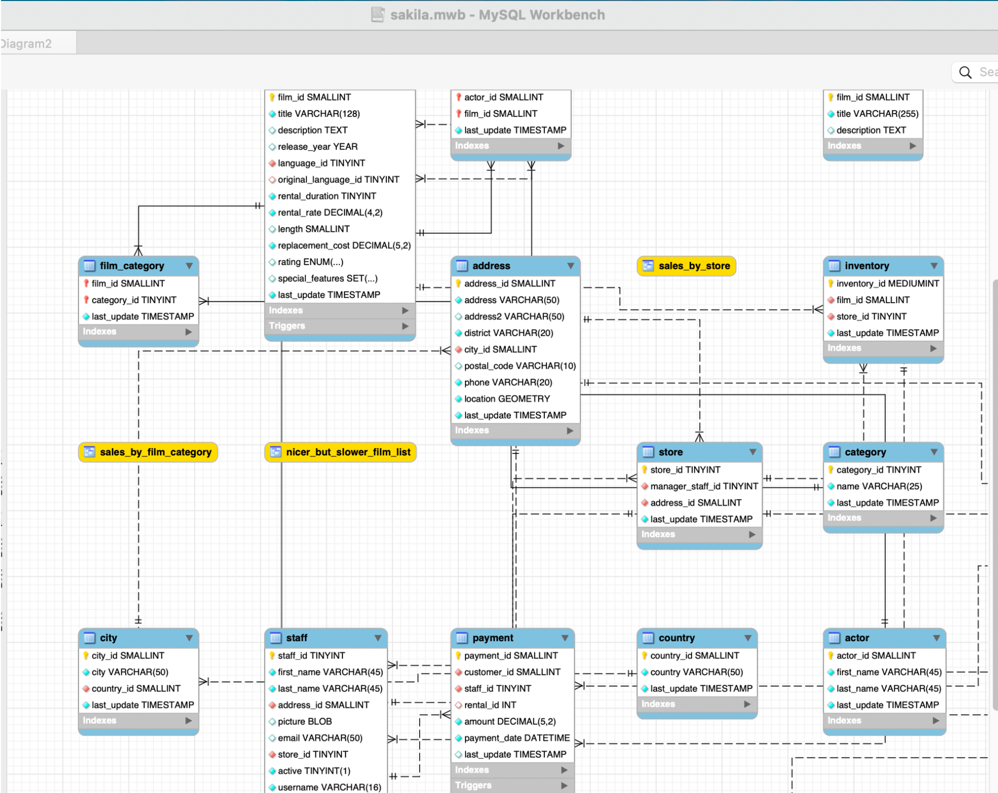
Task: Expand Indexes section of film_actor table
Action: (561, 146)
